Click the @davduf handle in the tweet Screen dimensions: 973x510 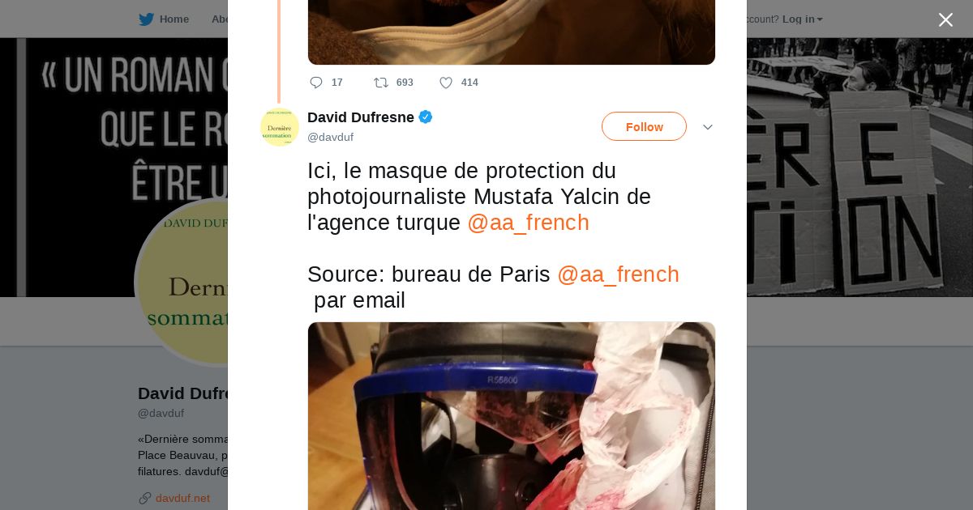(x=330, y=138)
